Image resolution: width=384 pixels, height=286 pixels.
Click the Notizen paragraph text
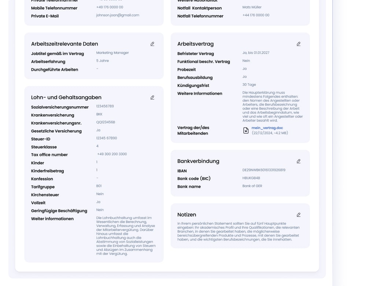[x=238, y=231]
